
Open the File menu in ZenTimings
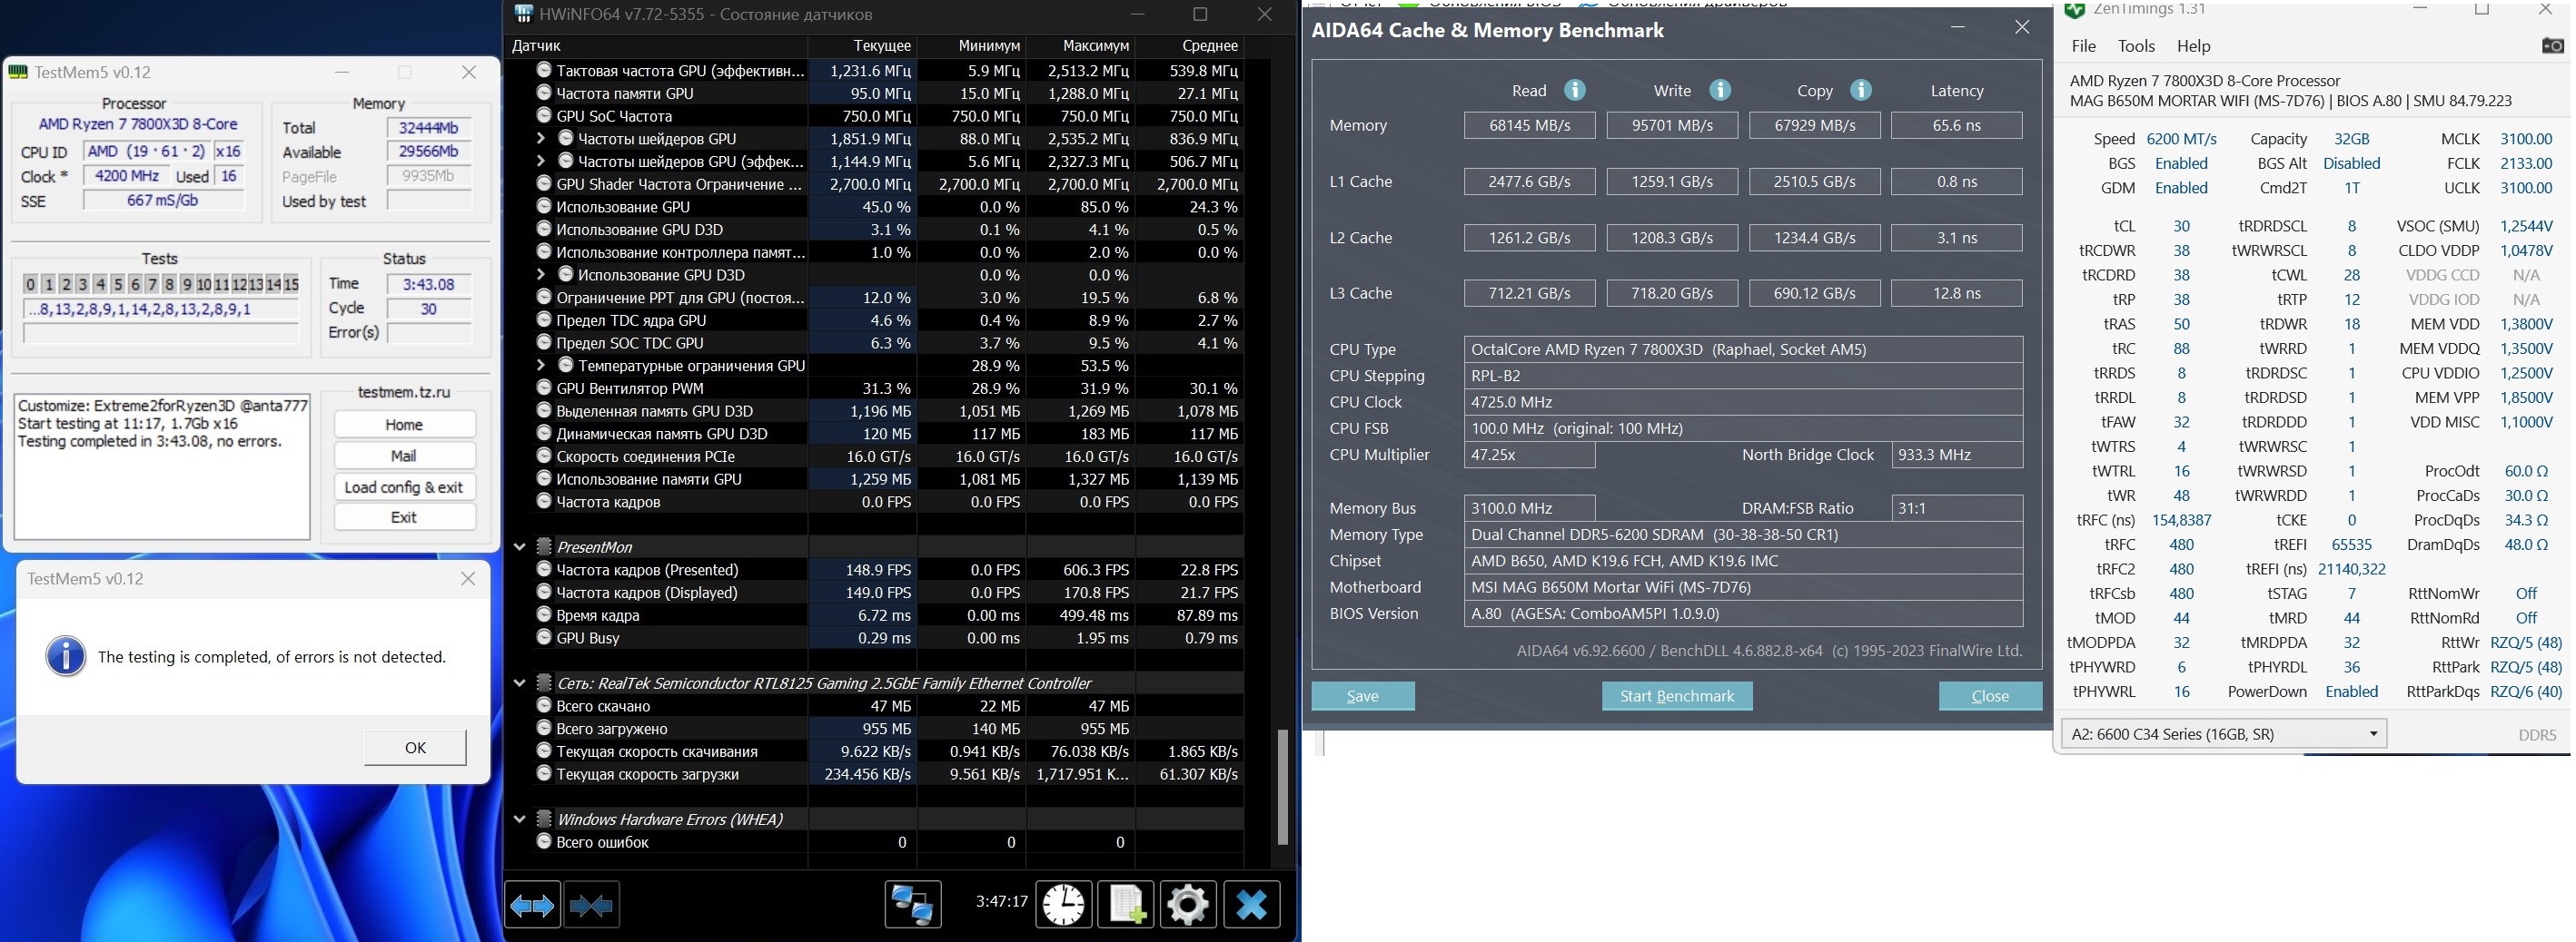click(x=2084, y=46)
